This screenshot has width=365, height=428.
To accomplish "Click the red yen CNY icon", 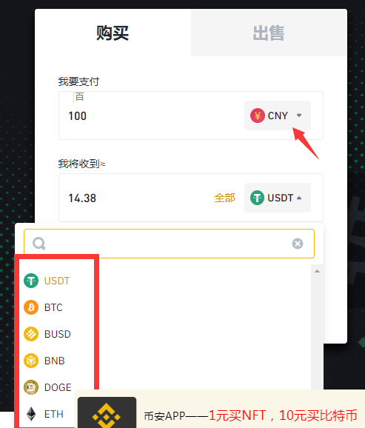I will coord(258,116).
